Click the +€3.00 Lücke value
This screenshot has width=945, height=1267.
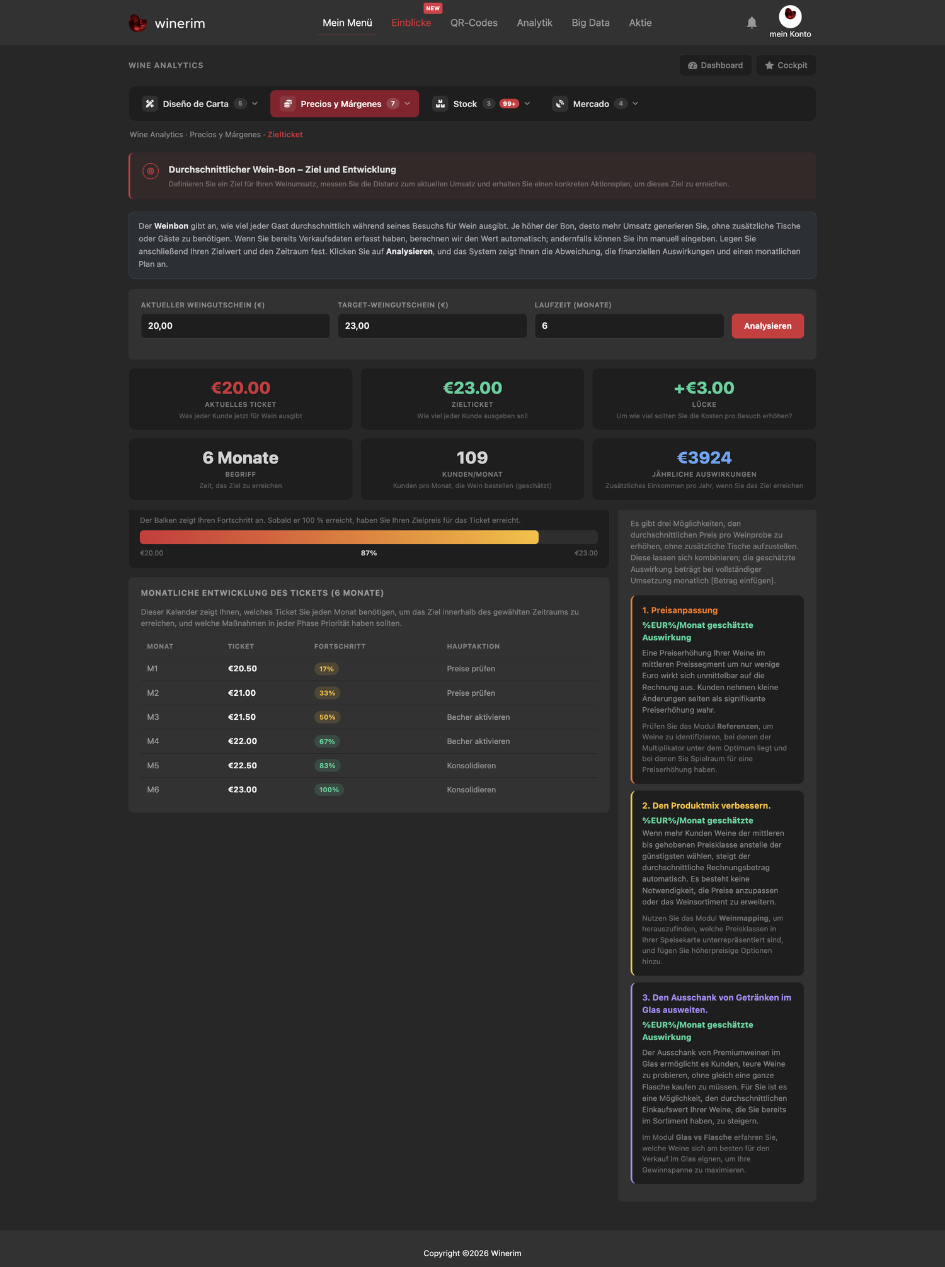[x=704, y=388]
